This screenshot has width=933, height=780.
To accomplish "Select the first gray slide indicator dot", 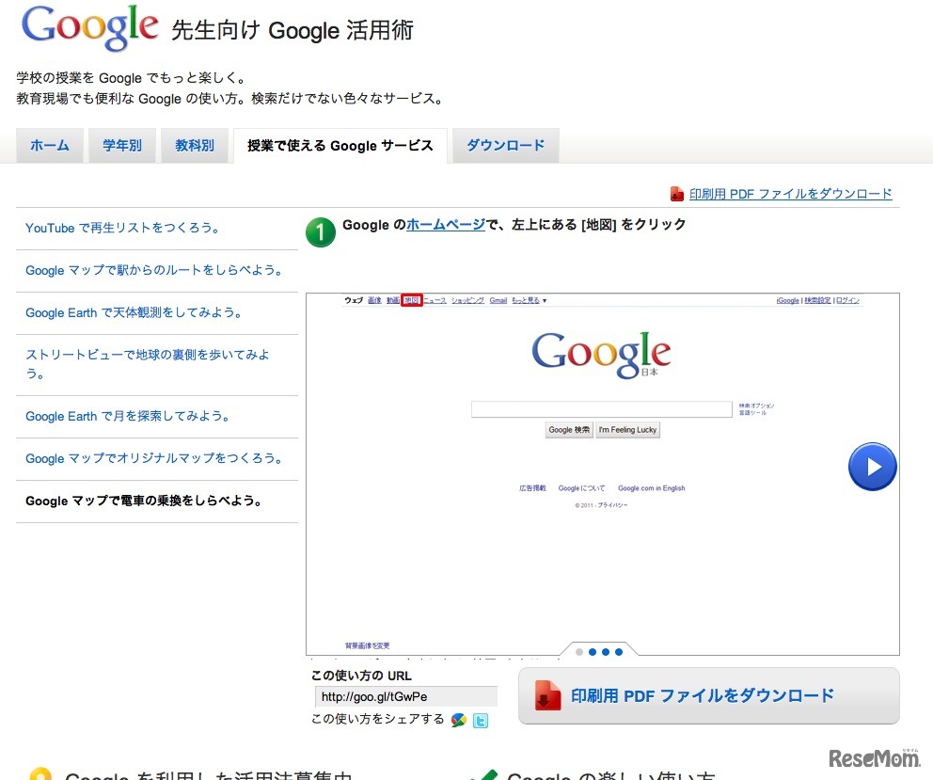I will (579, 652).
